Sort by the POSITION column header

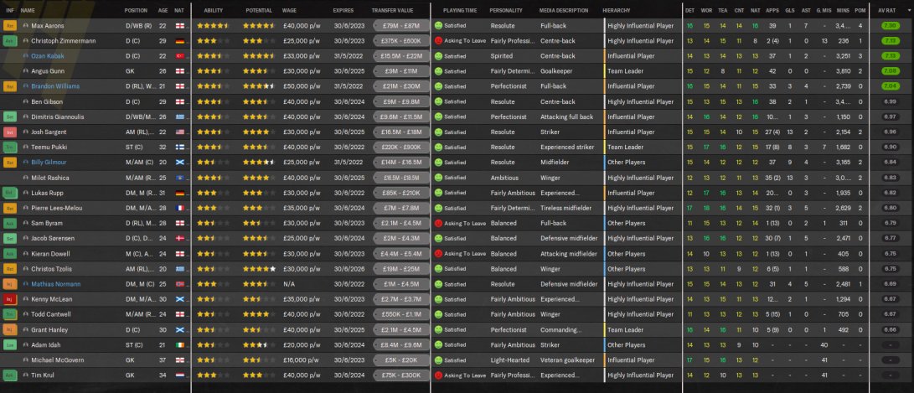(136, 11)
